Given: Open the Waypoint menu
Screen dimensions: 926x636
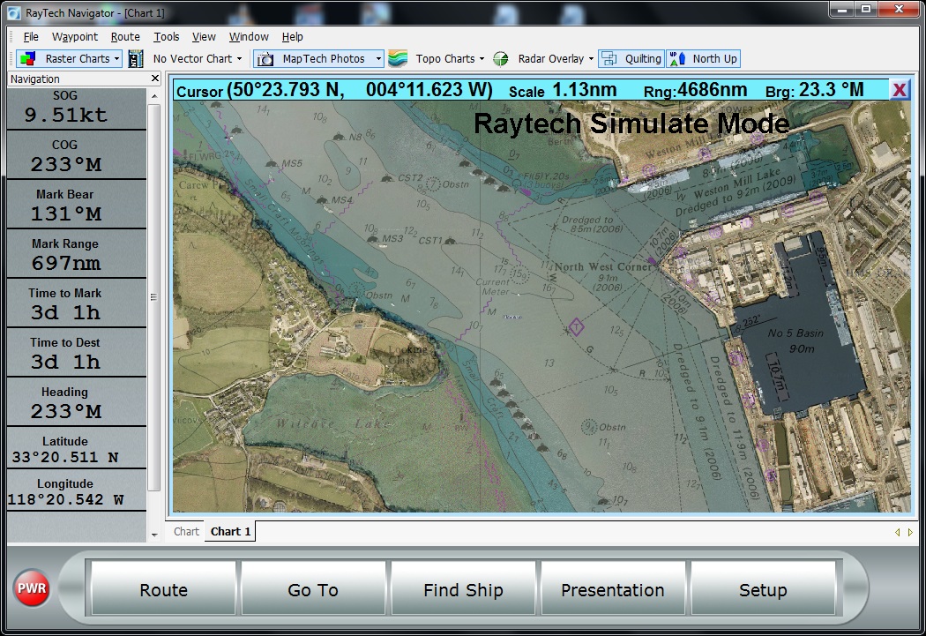Looking at the screenshot, I should (x=75, y=37).
